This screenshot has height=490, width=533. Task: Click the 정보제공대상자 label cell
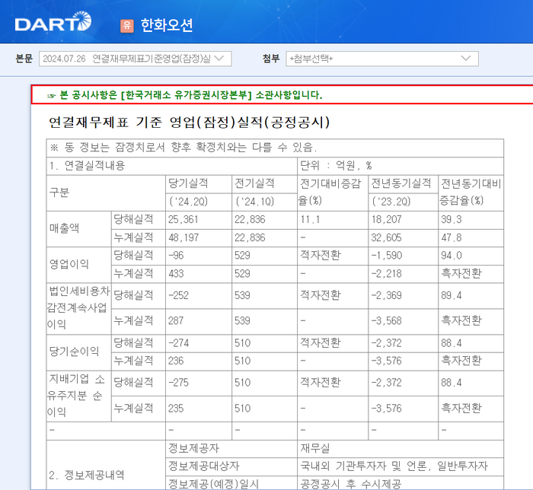pos(231,466)
